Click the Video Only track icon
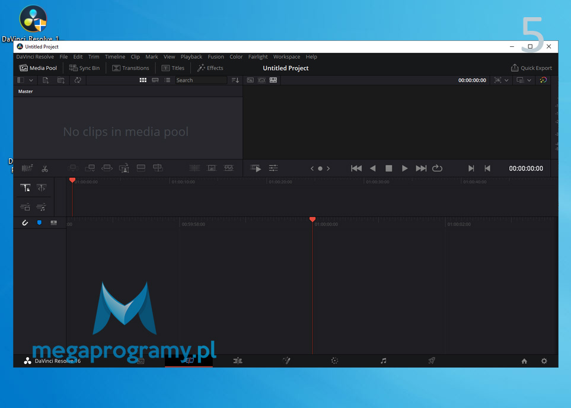The image size is (571, 408). click(x=25, y=208)
